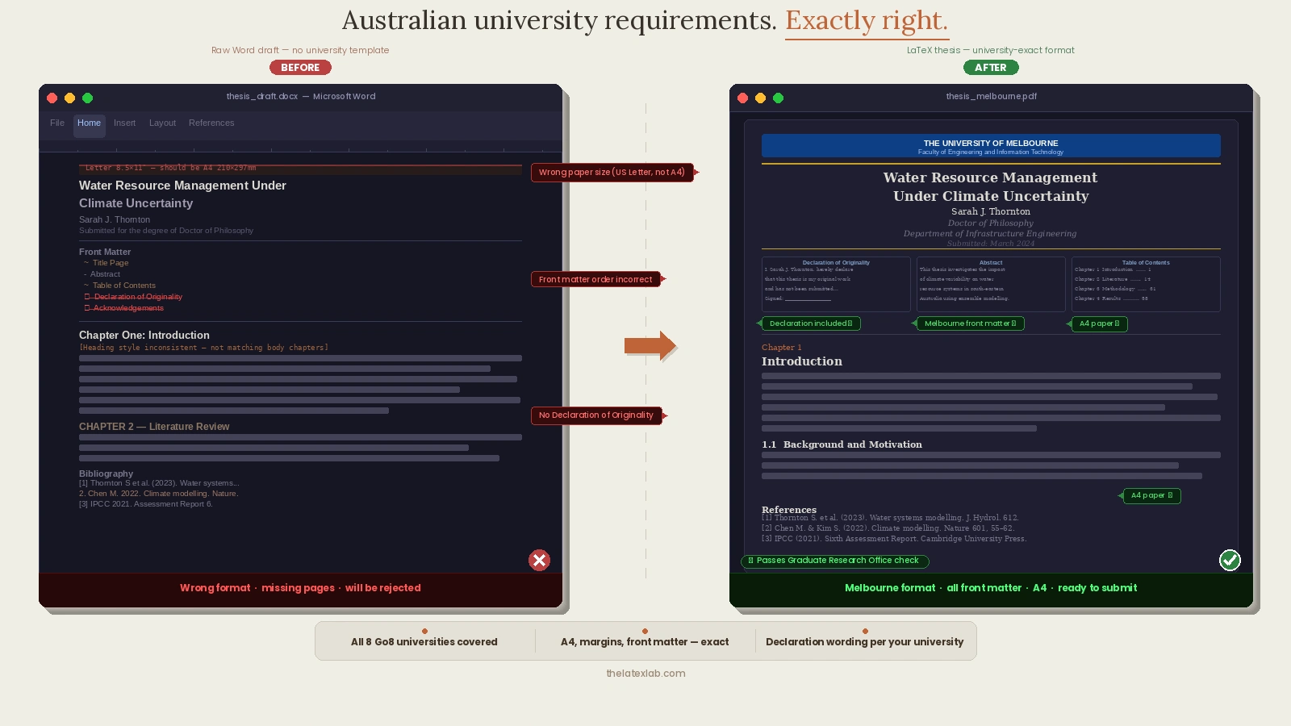Click the underlined 'Exactly right.' heading link
1291x726 pixels.
[867, 20]
